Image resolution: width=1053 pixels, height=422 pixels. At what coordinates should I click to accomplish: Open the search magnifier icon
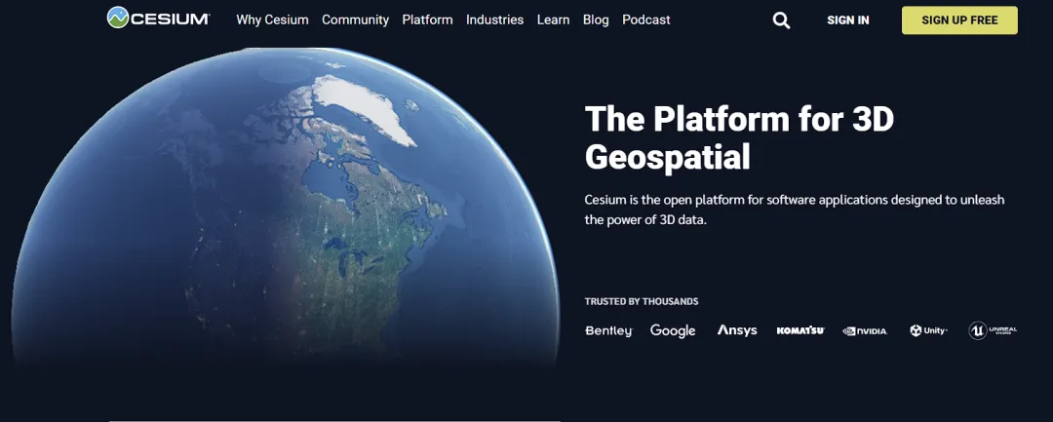click(781, 20)
